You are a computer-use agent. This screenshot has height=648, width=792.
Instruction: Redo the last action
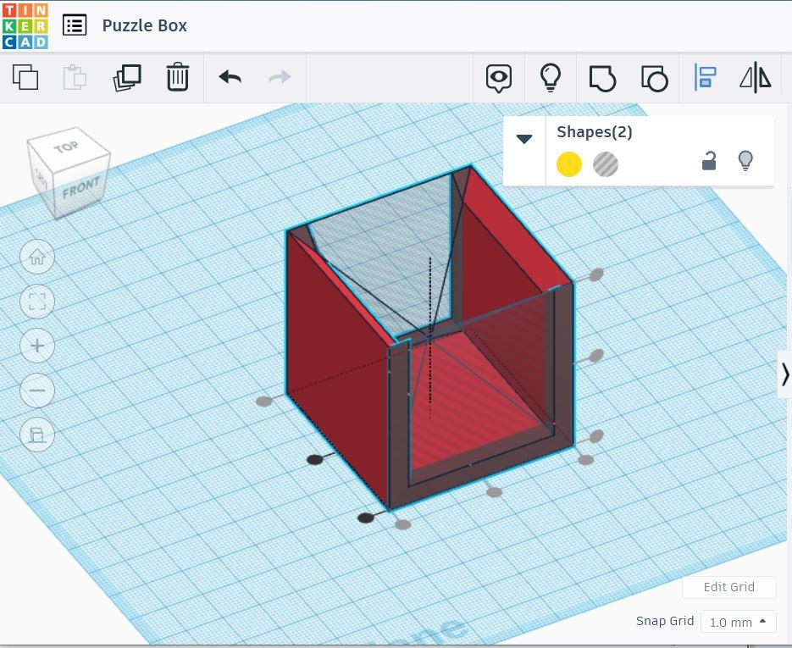280,77
